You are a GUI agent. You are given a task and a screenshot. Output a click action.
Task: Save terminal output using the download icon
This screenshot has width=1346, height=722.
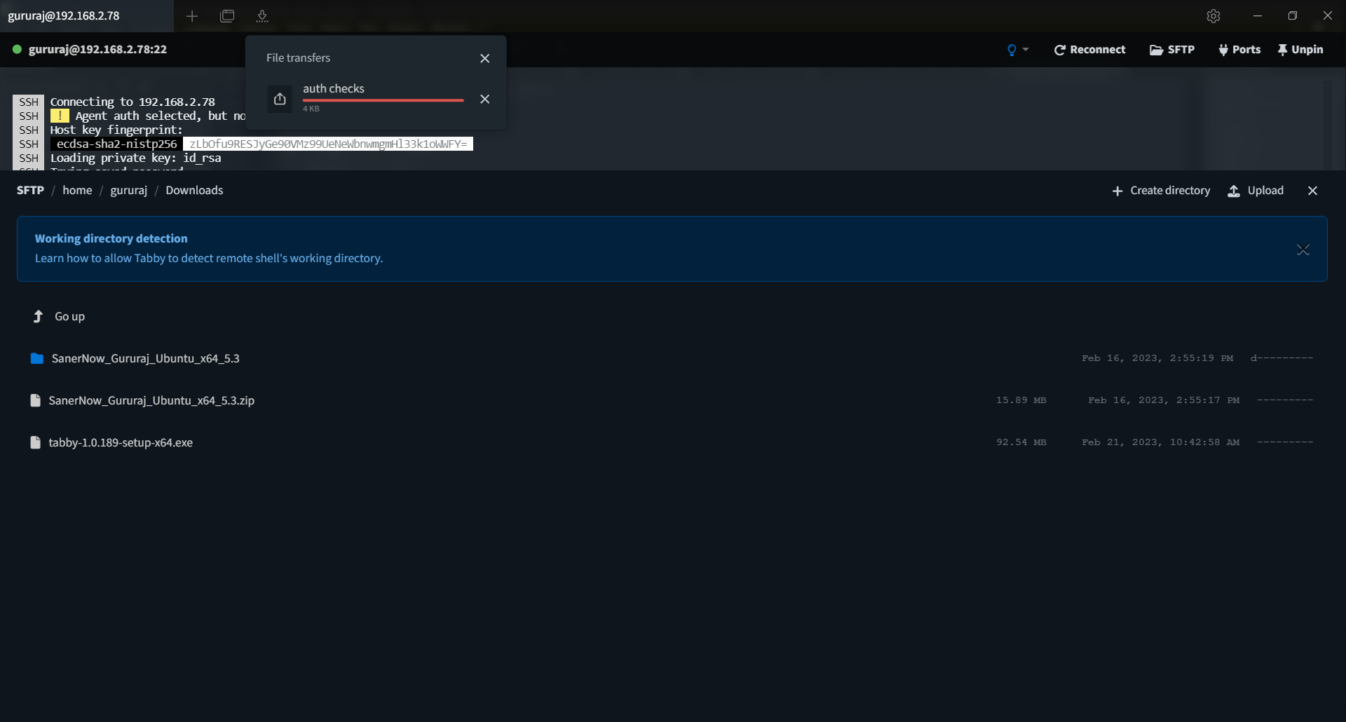coord(262,15)
